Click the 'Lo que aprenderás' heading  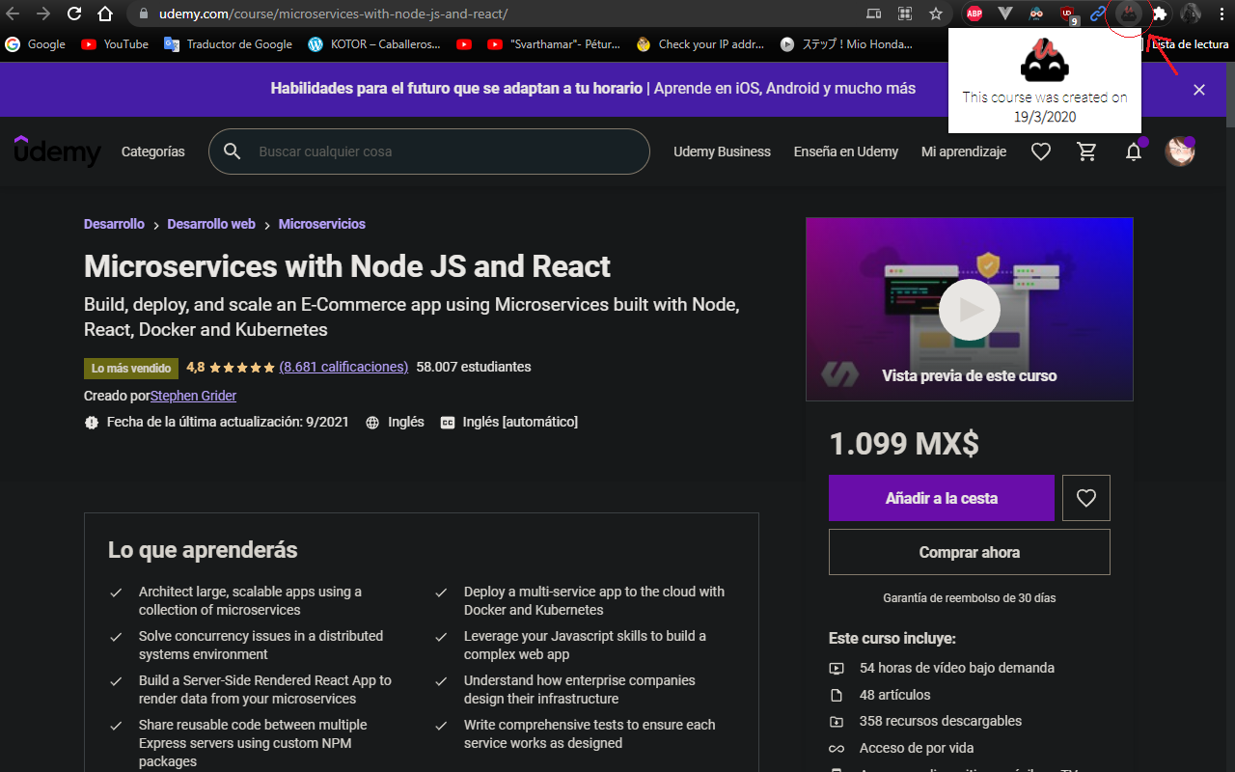[203, 550]
